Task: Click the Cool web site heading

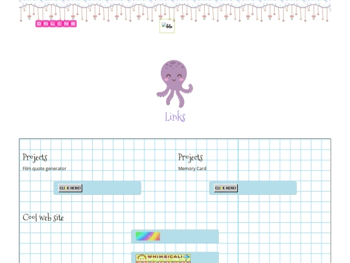Action: point(43,218)
